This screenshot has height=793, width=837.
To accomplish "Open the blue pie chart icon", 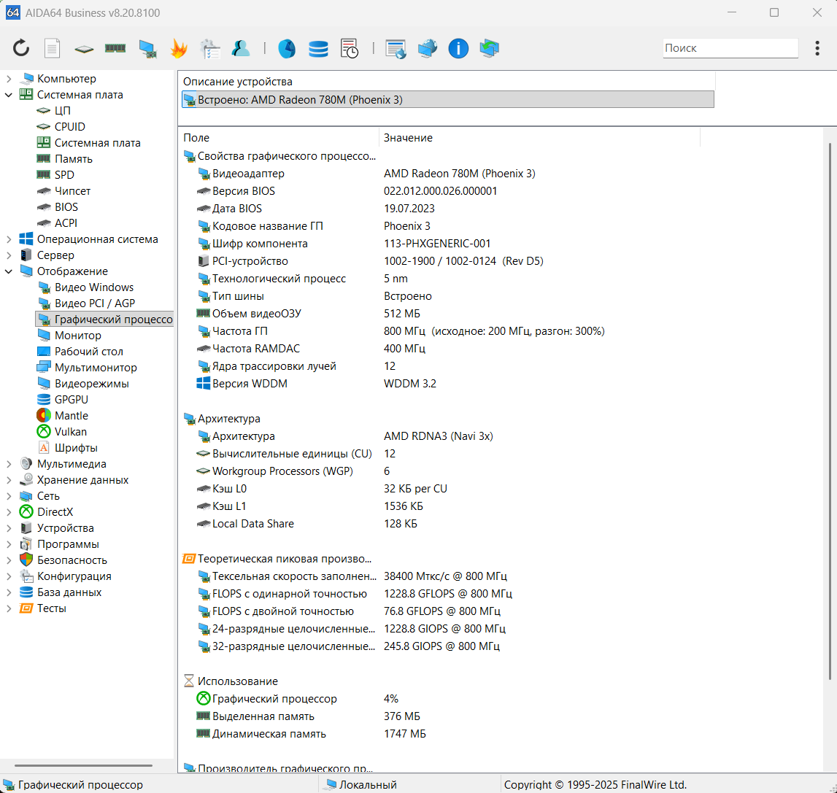I will point(287,49).
